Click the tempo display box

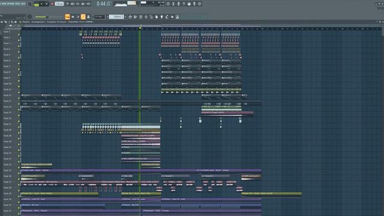(x=59, y=4)
